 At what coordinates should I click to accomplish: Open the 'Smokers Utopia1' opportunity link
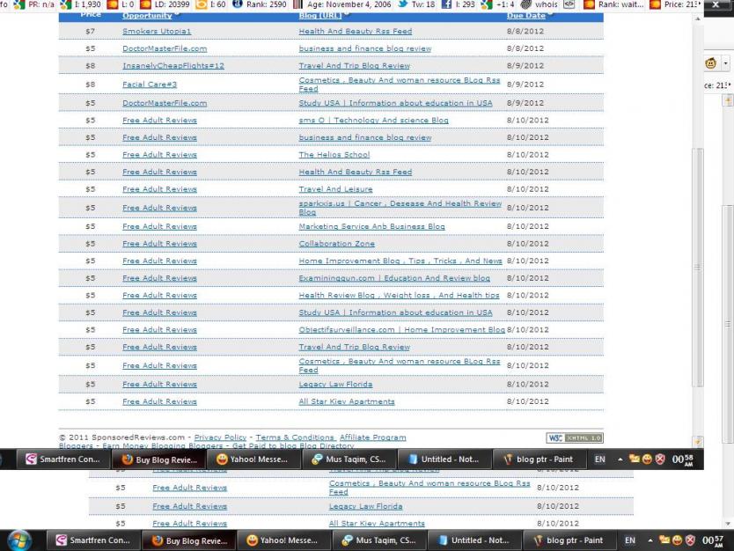tap(157, 32)
